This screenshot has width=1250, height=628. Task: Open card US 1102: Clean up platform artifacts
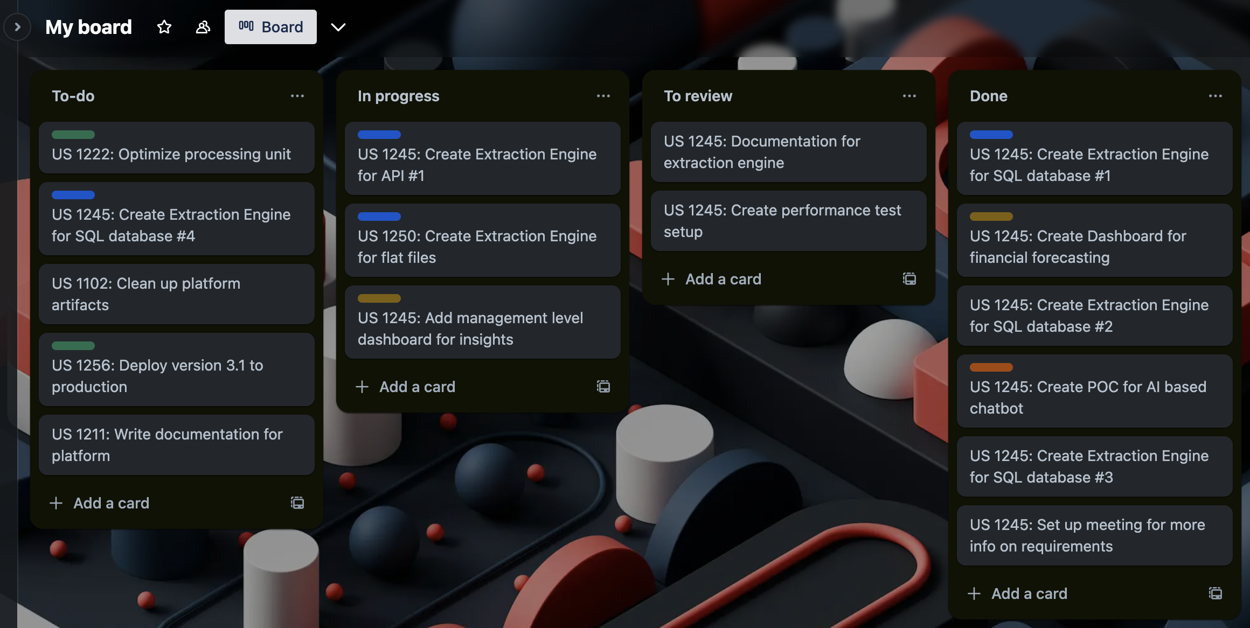pyautogui.click(x=177, y=294)
